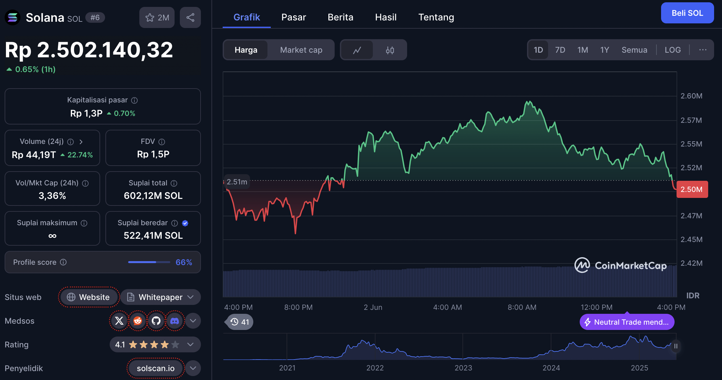Click the Profile score progress bar
Image resolution: width=722 pixels, height=380 pixels.
[149, 262]
